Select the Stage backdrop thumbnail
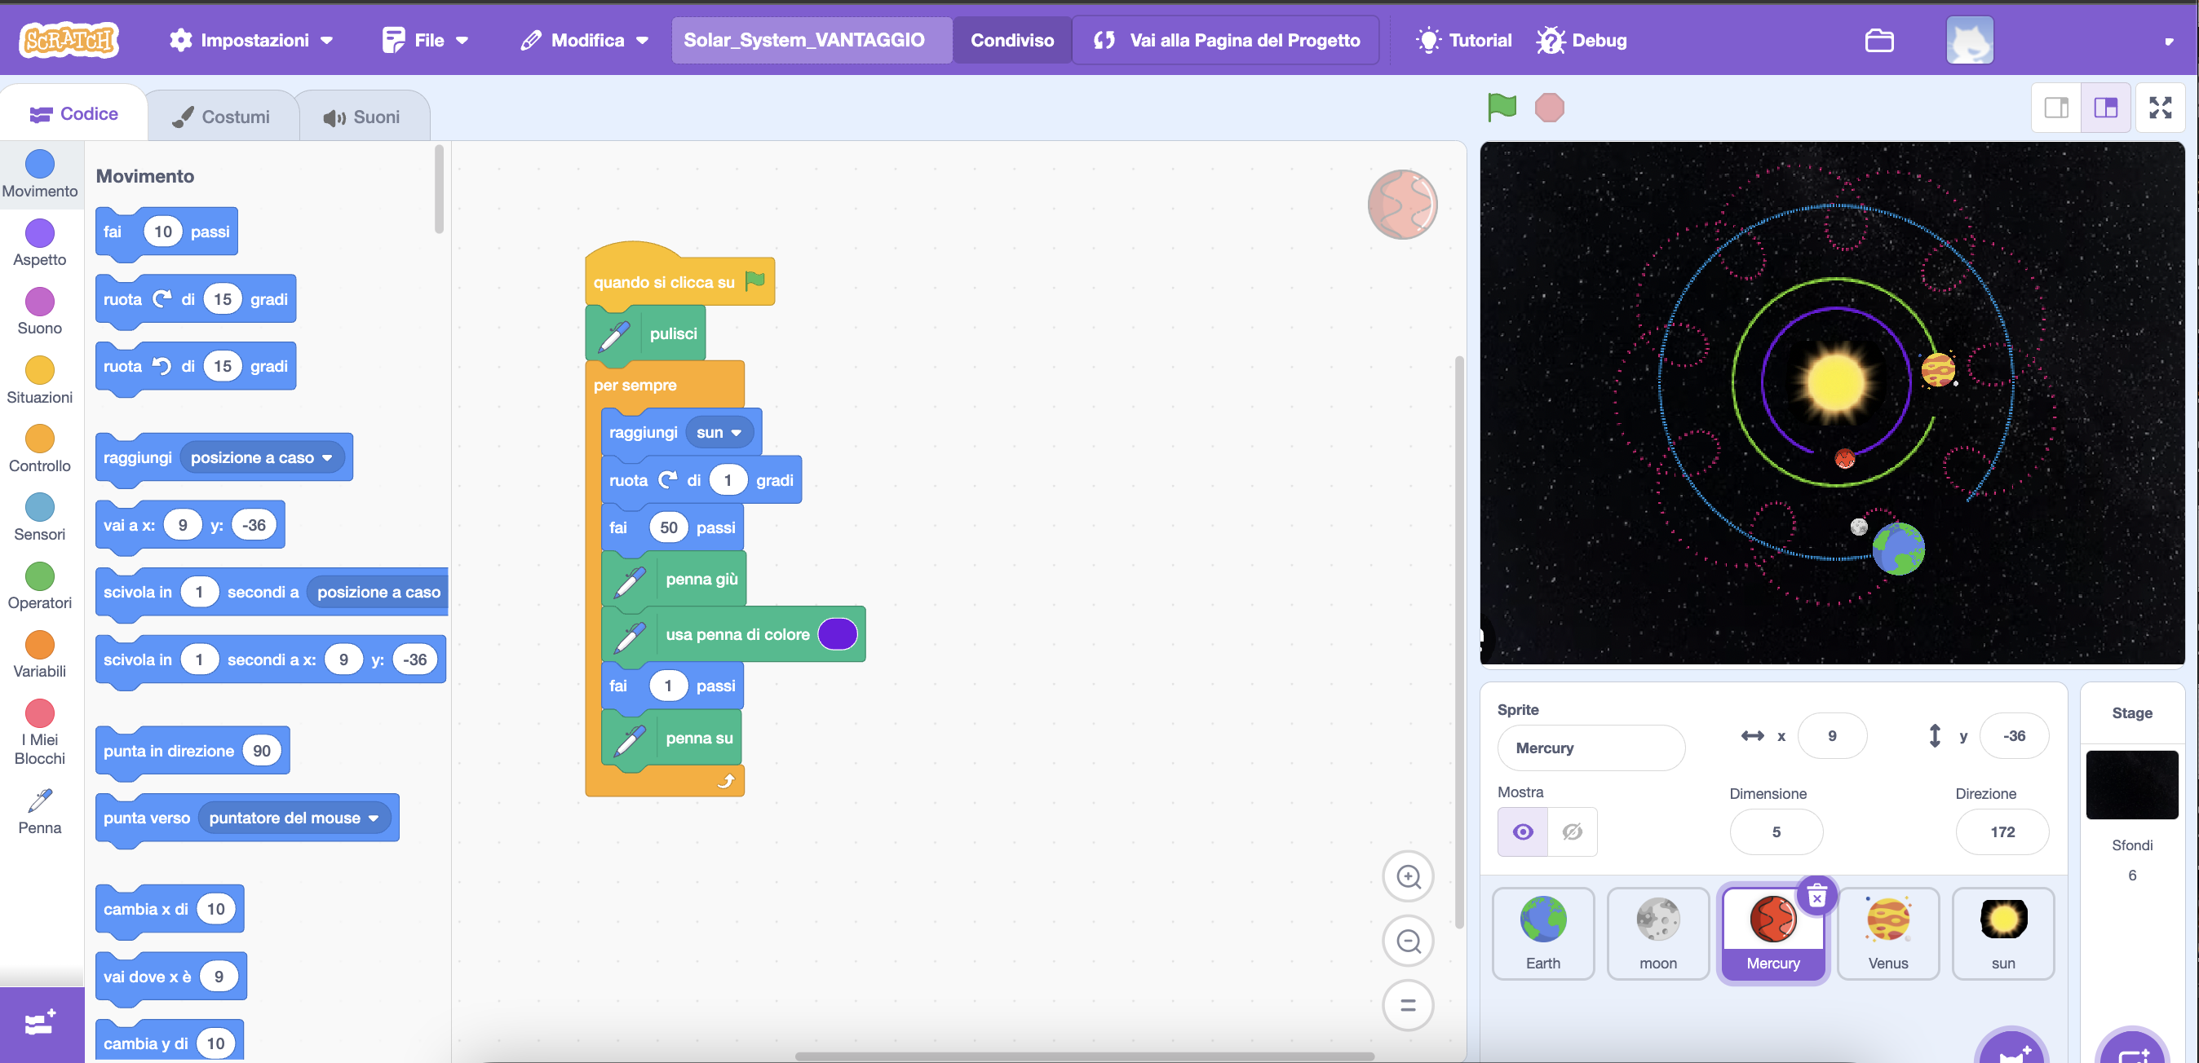2199x1063 pixels. click(x=2131, y=785)
